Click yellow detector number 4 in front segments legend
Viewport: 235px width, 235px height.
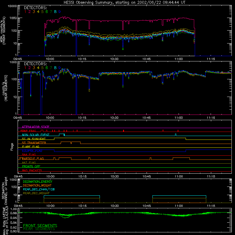38,12
